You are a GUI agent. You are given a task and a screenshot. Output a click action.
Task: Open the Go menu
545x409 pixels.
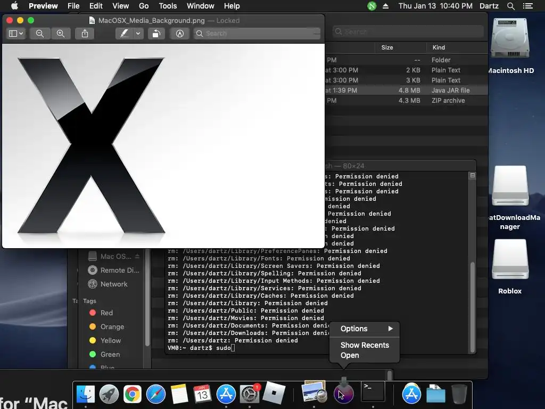[x=144, y=6]
